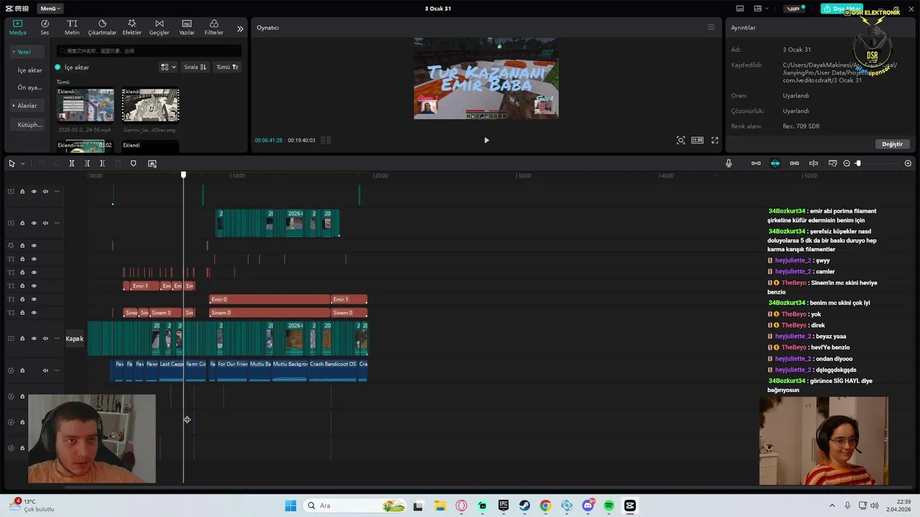Click the Değiştir button
Screen dimensions: 920x517
point(892,144)
